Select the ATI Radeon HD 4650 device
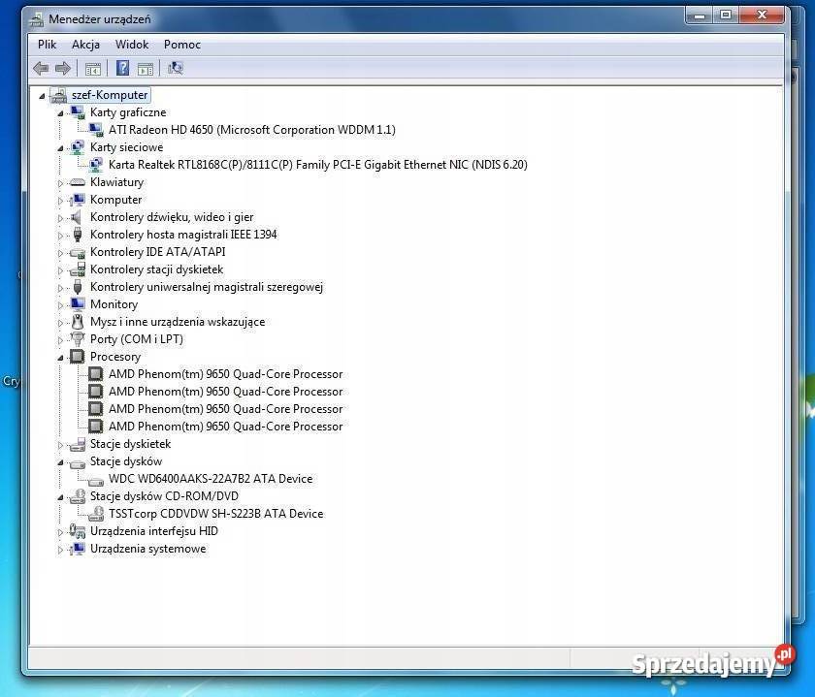The height and width of the screenshot is (697, 815). click(x=251, y=130)
